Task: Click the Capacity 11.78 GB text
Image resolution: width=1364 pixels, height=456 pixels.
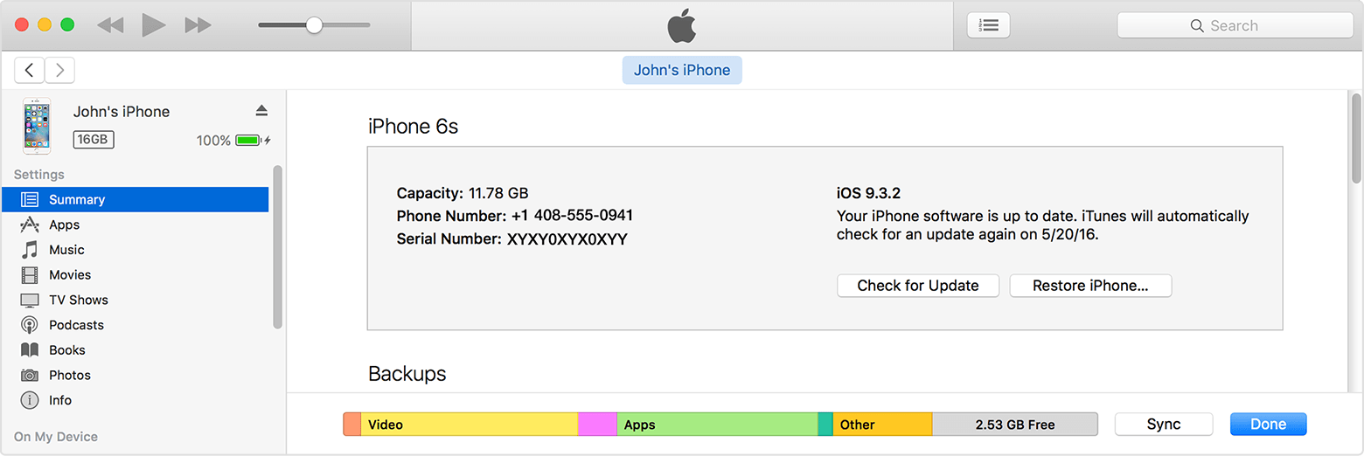Action: pyautogui.click(x=463, y=193)
